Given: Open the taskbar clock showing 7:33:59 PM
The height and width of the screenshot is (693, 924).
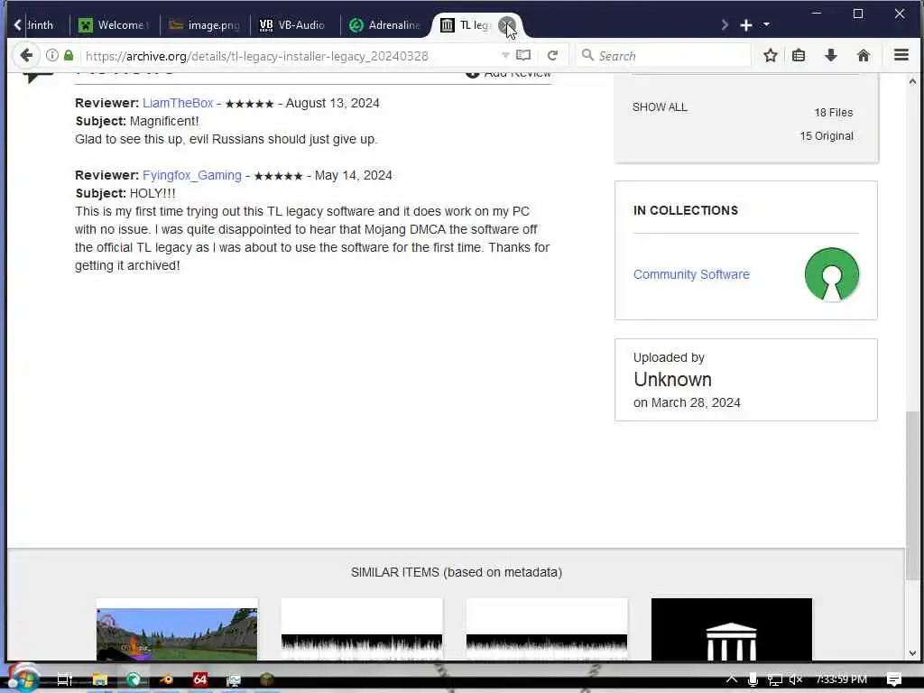Looking at the screenshot, I should 841,679.
